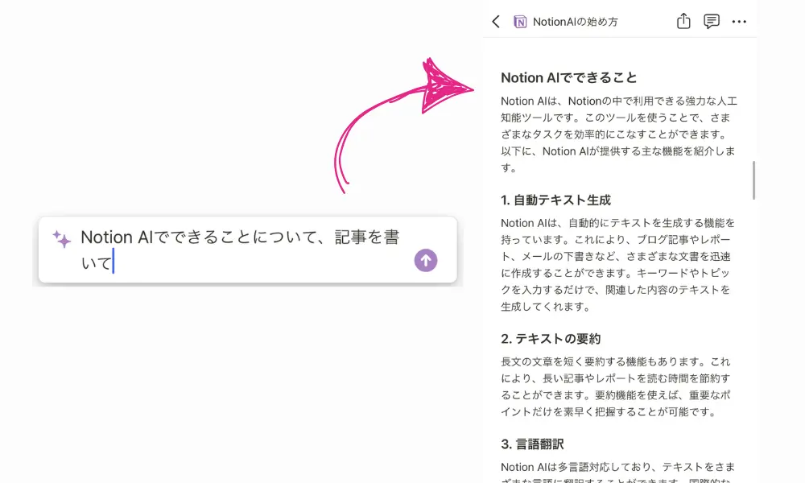This screenshot has width=805, height=483.
Task: Click the heading 3. 言語翻訳
Action: [x=532, y=444]
